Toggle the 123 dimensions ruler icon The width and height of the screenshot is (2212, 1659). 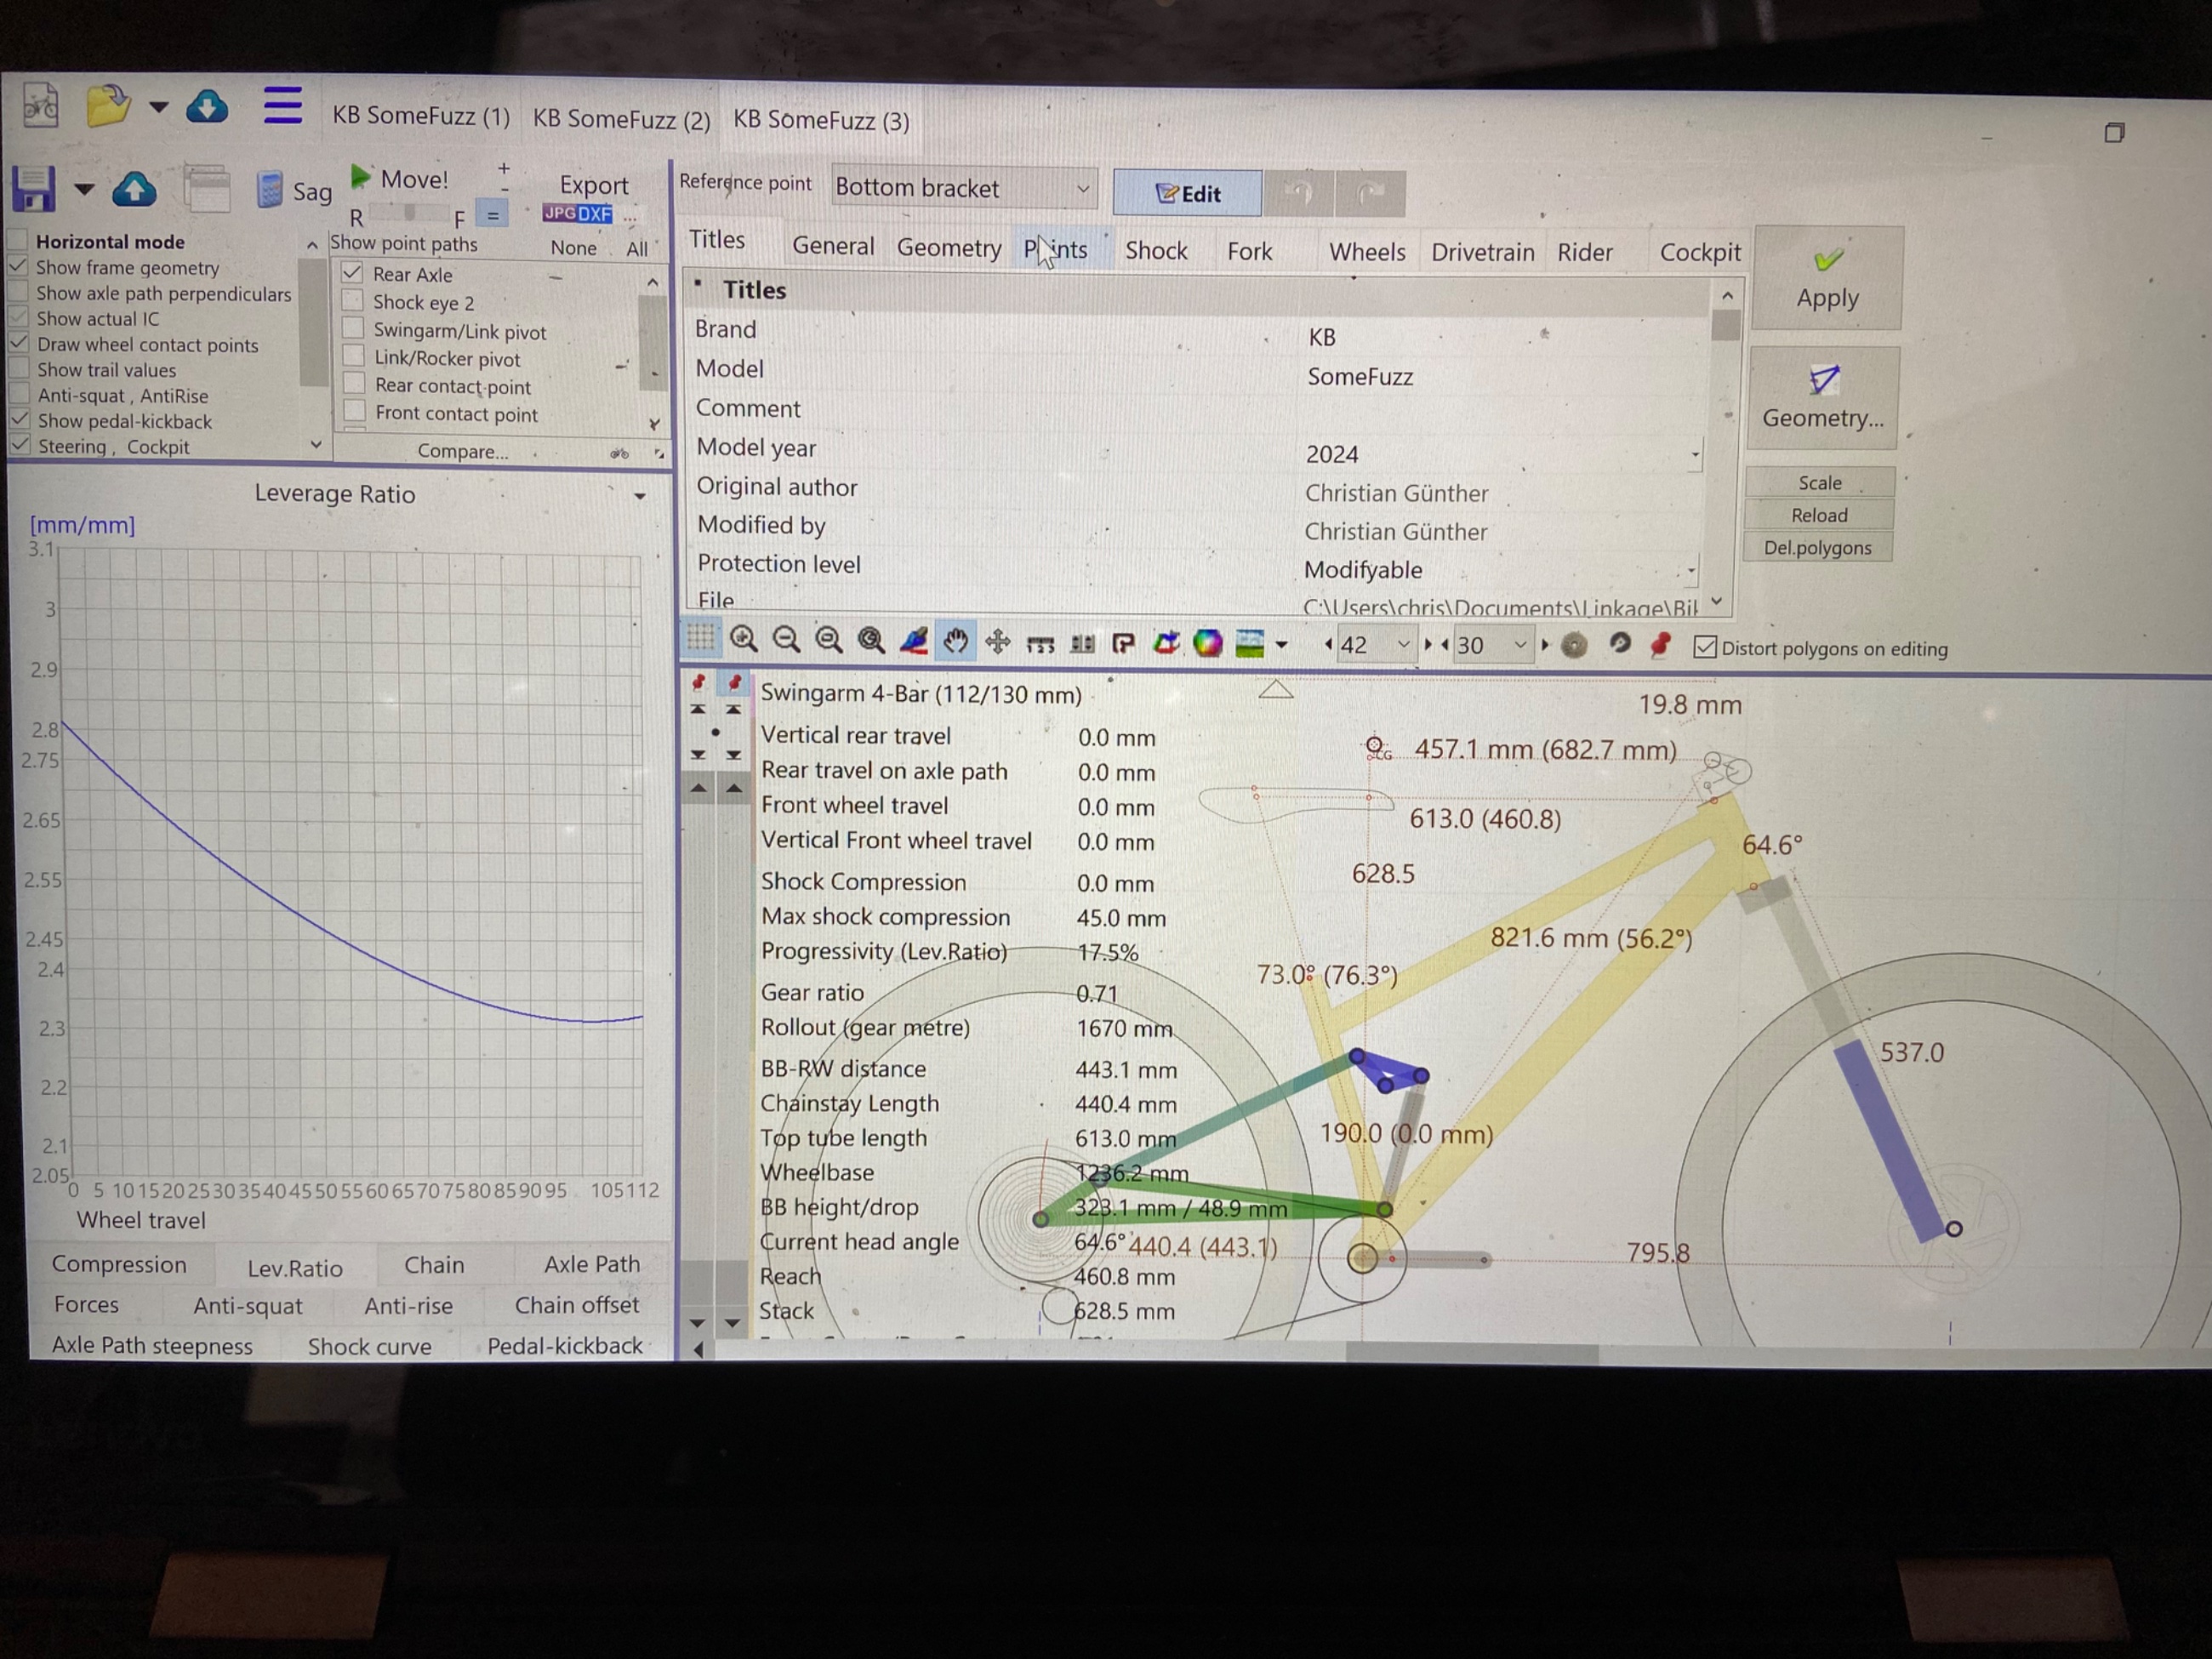(1040, 643)
